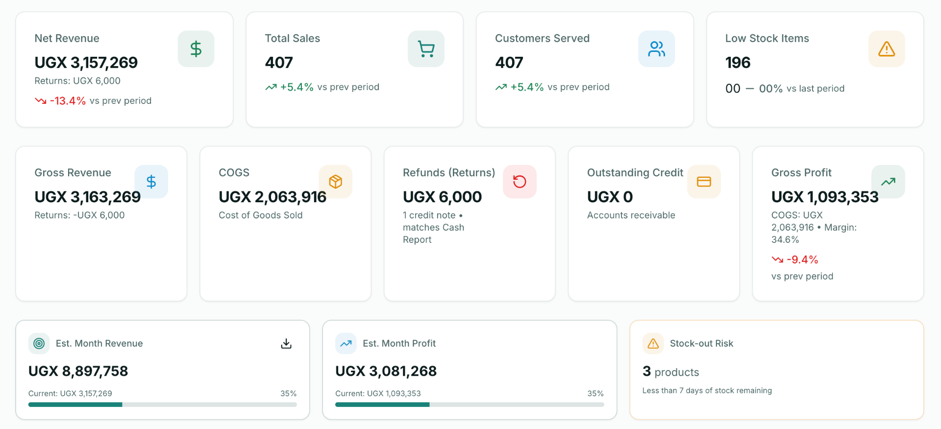Click the shopping cart icon on Total Sales
This screenshot has width=941, height=429.
click(426, 49)
